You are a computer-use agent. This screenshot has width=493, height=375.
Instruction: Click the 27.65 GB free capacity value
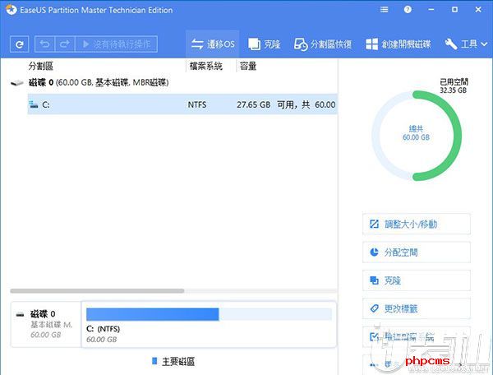pos(253,104)
